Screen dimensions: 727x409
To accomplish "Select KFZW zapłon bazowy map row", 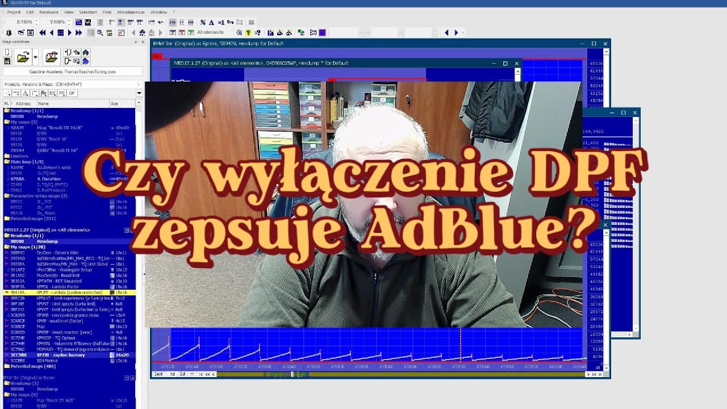I will [x=69, y=355].
